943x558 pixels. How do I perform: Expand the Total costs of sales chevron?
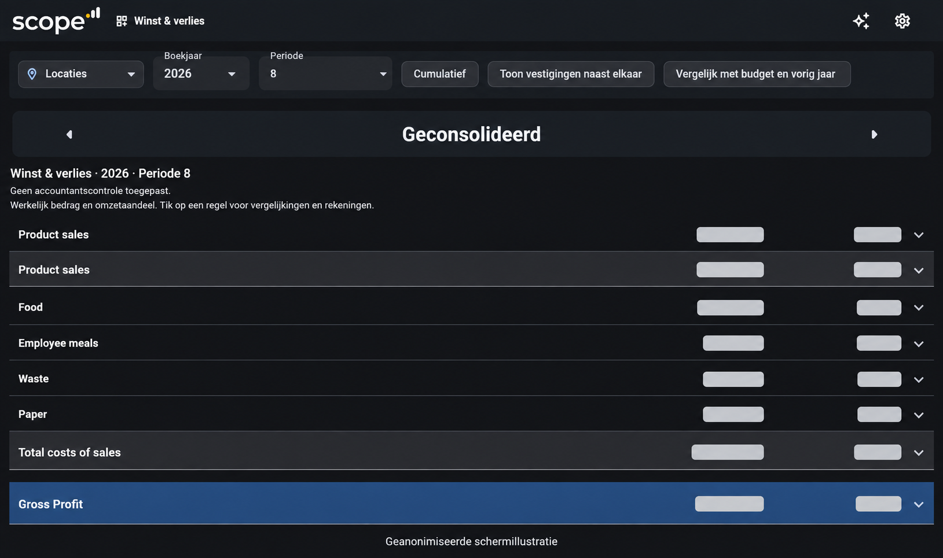coord(919,452)
